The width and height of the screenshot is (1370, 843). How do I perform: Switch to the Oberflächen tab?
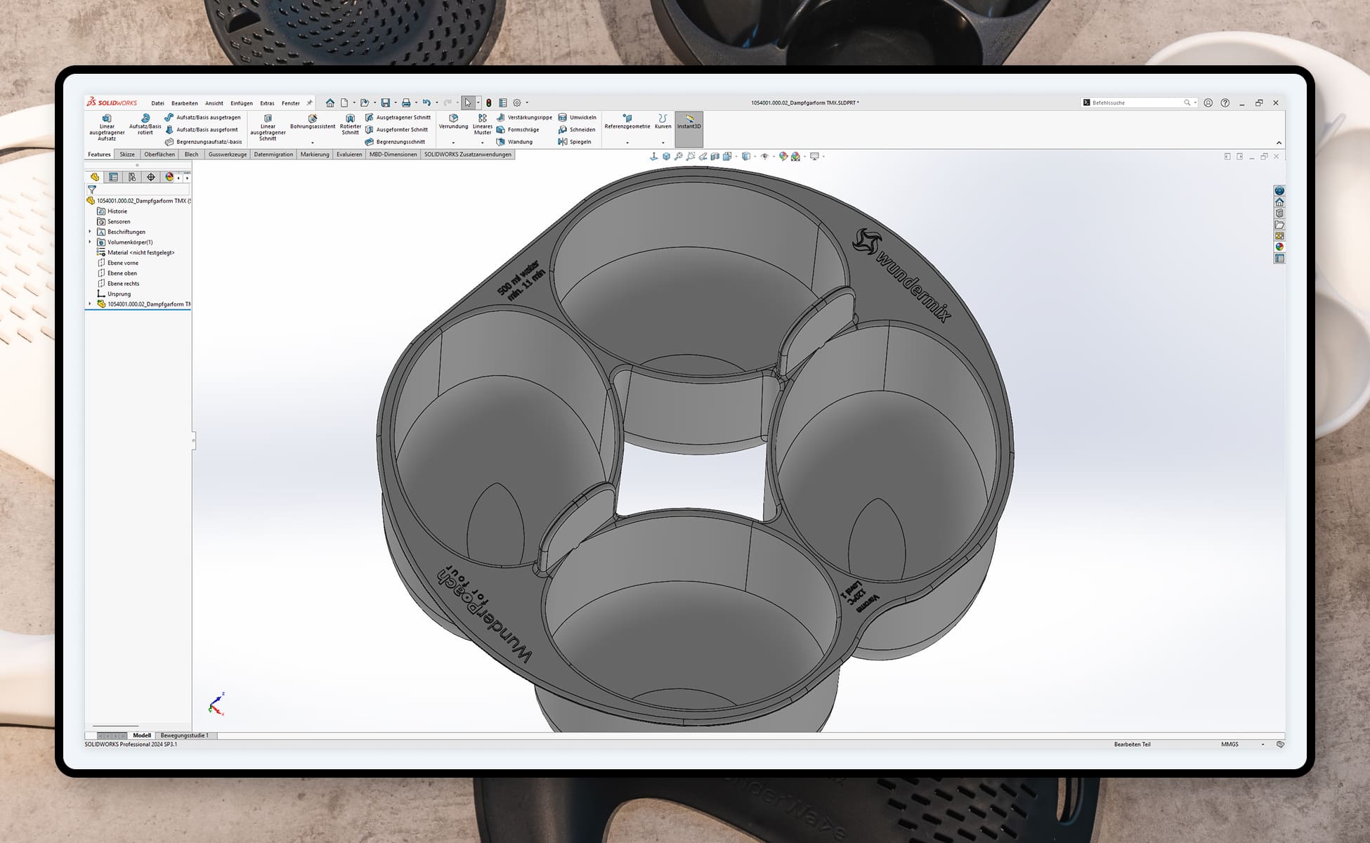pos(159,154)
